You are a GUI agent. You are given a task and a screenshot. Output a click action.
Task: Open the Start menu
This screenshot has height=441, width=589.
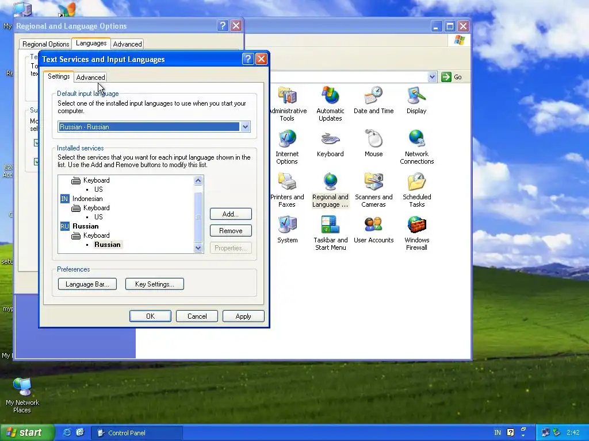(27, 432)
